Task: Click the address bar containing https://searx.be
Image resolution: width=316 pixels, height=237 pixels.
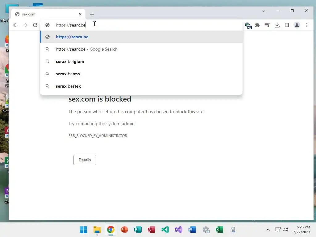Action: (141, 25)
